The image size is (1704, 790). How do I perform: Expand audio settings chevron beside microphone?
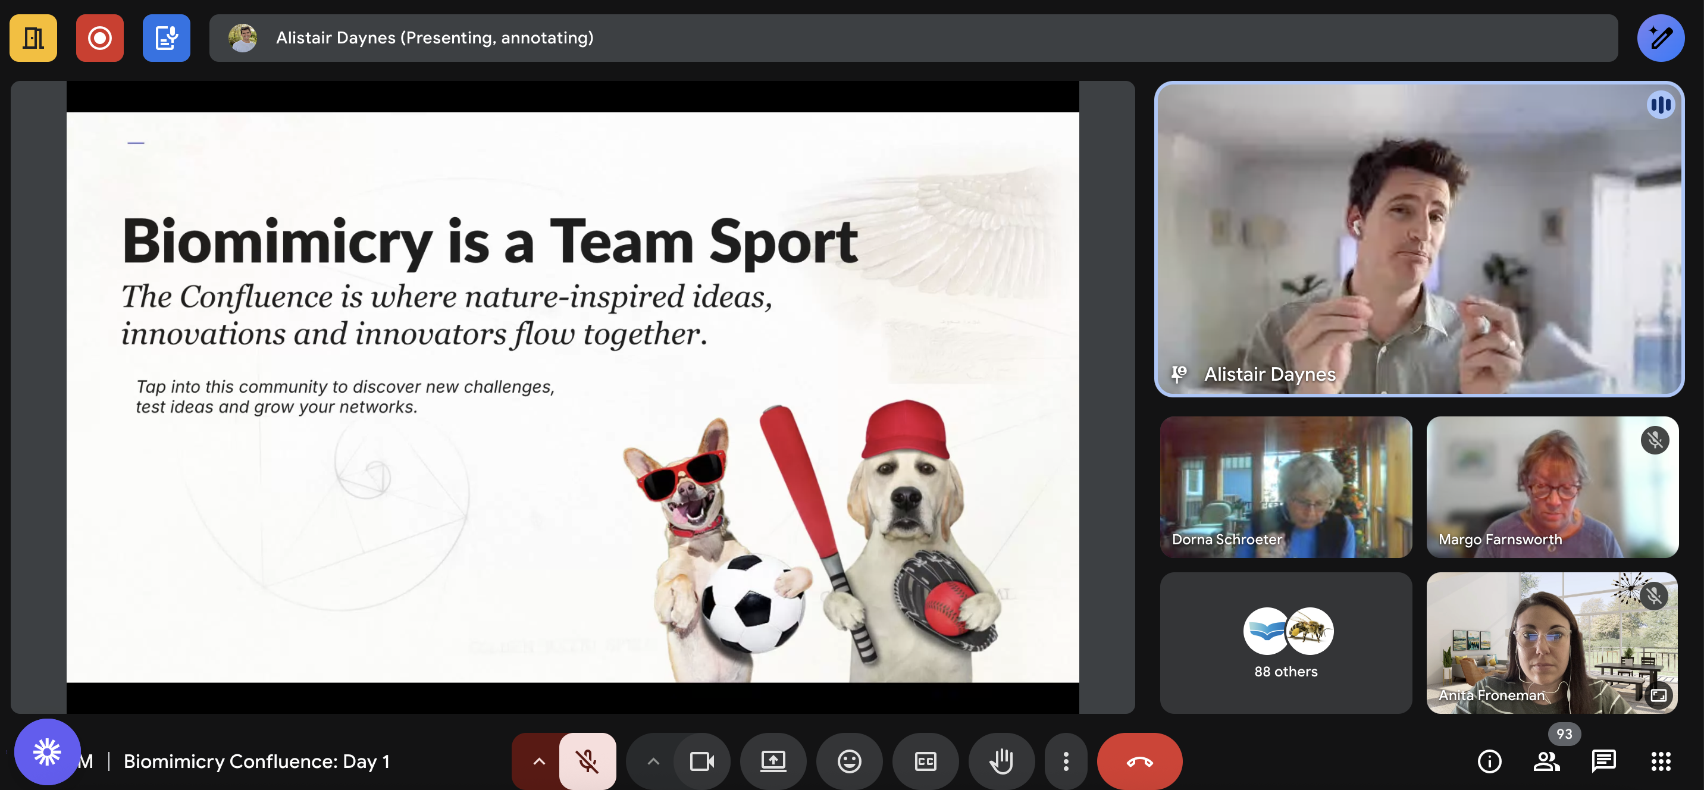538,761
